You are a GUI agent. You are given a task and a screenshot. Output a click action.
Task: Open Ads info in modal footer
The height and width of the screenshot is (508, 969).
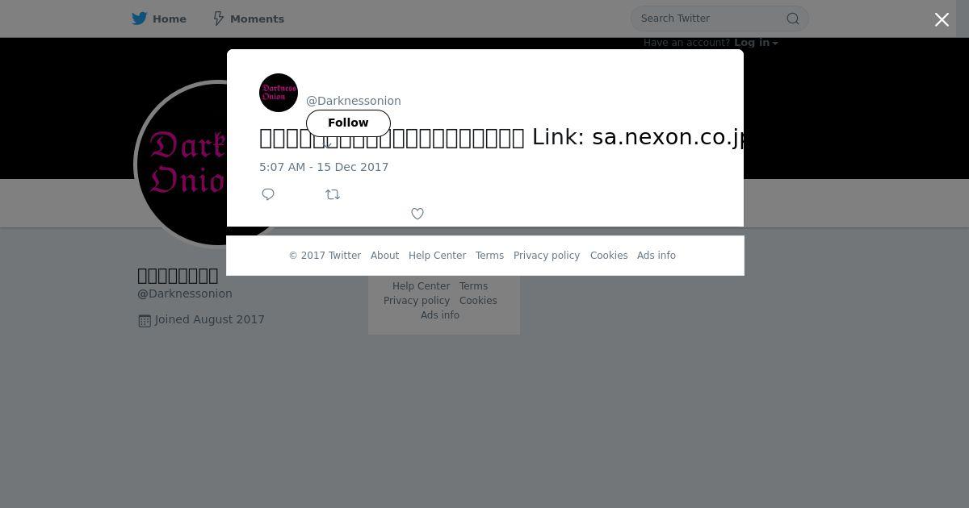click(x=656, y=256)
